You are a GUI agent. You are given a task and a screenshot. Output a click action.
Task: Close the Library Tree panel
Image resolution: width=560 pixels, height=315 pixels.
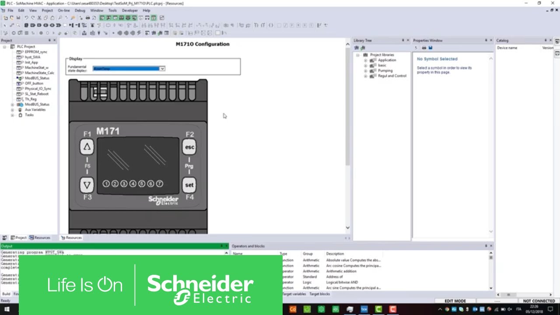click(x=408, y=40)
